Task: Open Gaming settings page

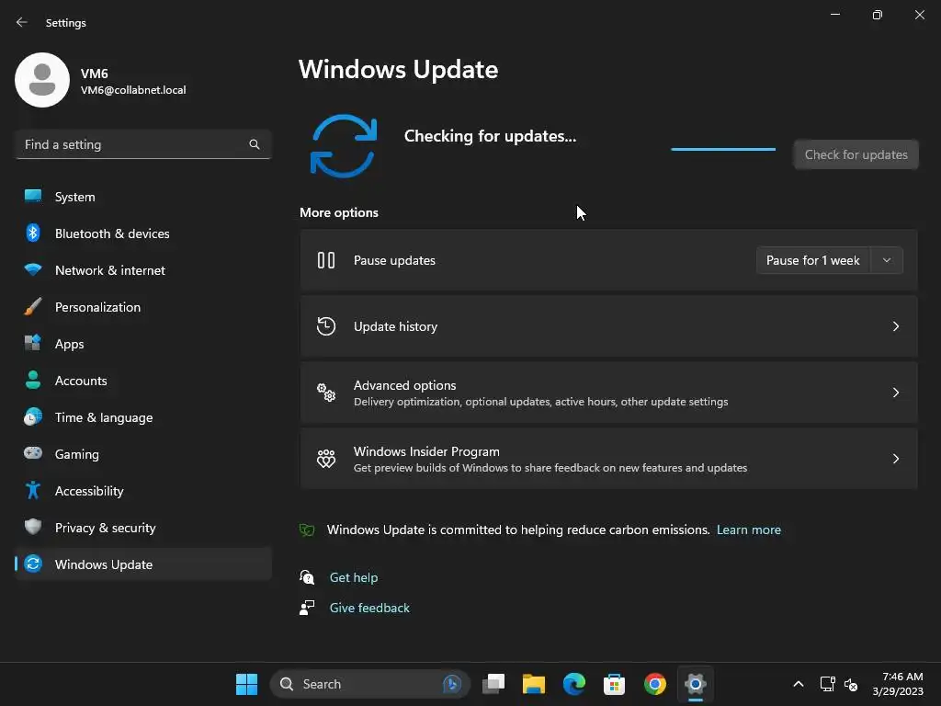Action: click(x=142, y=454)
